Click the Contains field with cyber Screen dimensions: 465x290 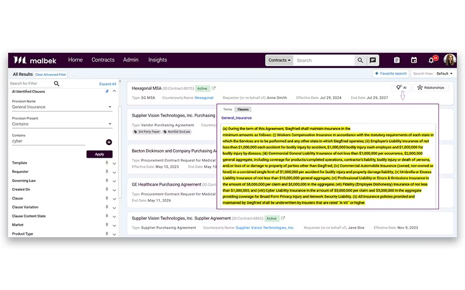49,141
